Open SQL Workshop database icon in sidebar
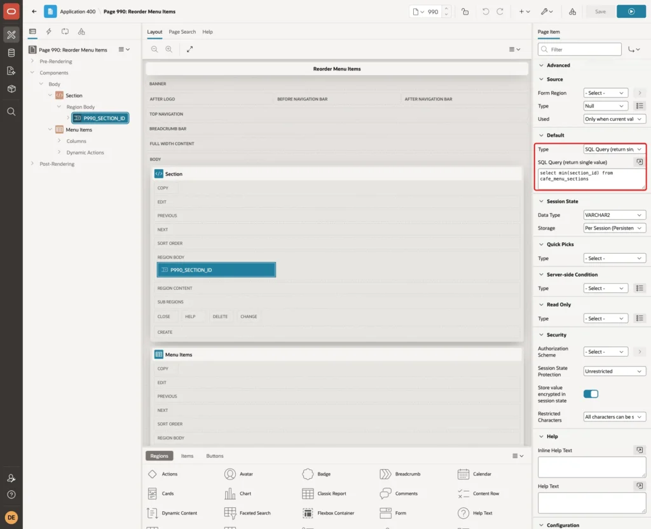 click(x=11, y=53)
